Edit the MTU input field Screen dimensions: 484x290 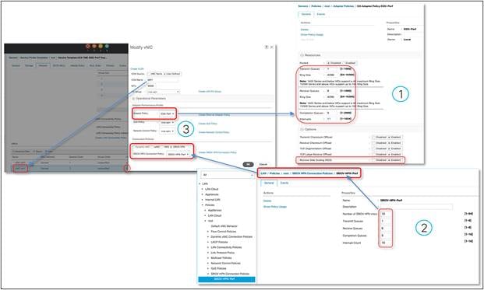[151, 86]
